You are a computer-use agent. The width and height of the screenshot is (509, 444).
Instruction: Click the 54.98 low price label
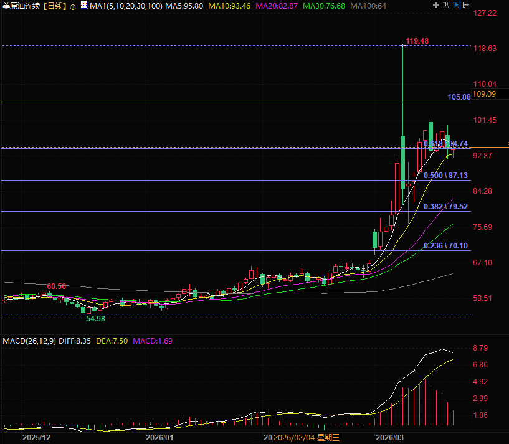[95, 319]
